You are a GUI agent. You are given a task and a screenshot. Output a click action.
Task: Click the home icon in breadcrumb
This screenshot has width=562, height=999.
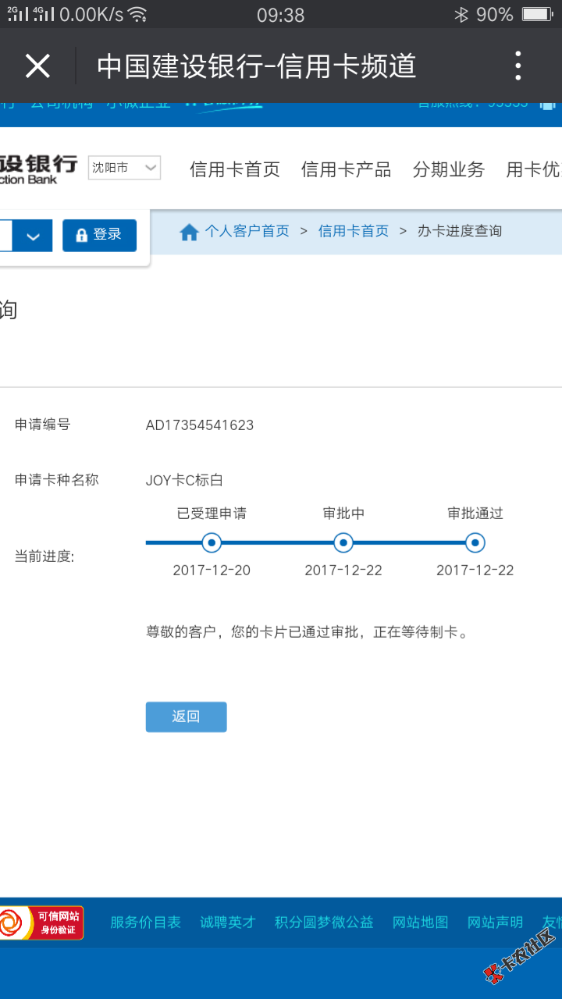pos(189,232)
